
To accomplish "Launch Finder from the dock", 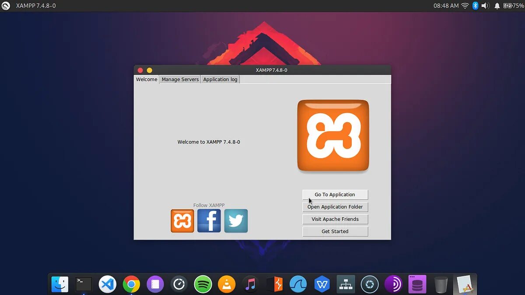I will tap(60, 285).
